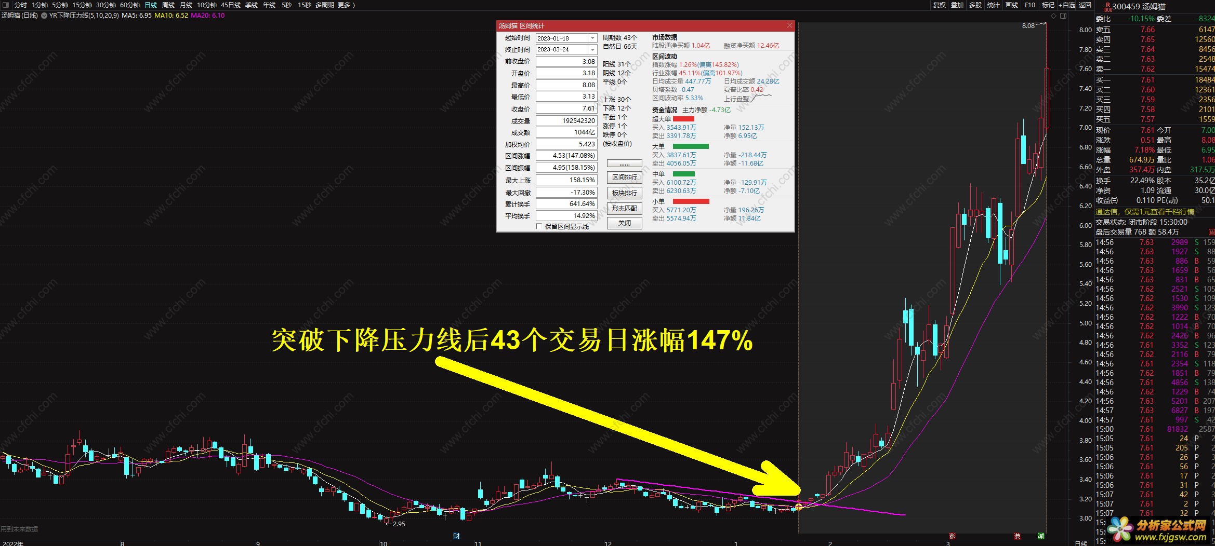Screen dimensions: 1215x546
Task: Select the 10分钟 period
Action: [x=207, y=5]
